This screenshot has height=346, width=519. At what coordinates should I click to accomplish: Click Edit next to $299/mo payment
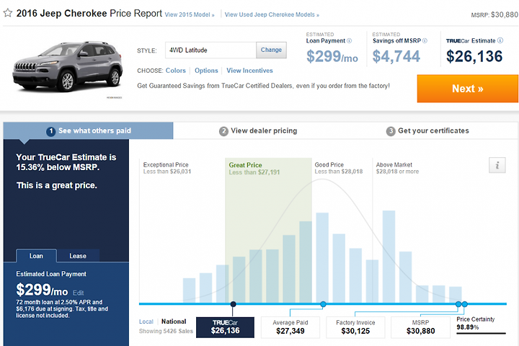(x=78, y=293)
